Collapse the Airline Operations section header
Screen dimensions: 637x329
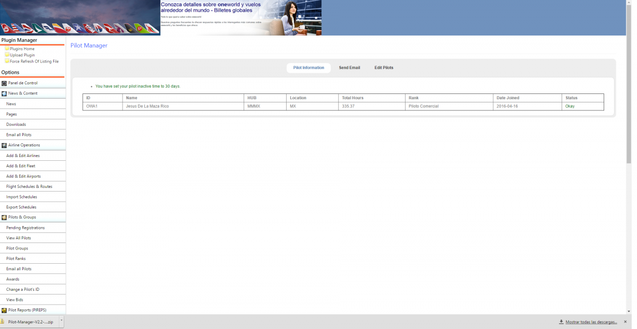(x=33, y=145)
